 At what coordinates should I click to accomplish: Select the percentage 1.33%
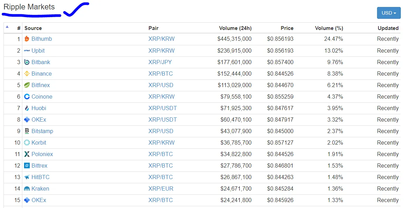click(x=335, y=200)
